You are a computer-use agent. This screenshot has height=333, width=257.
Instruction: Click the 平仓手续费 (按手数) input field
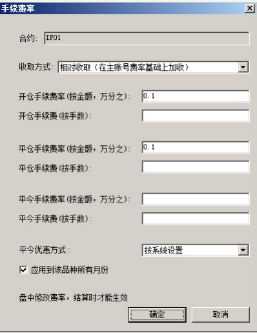pos(196,166)
